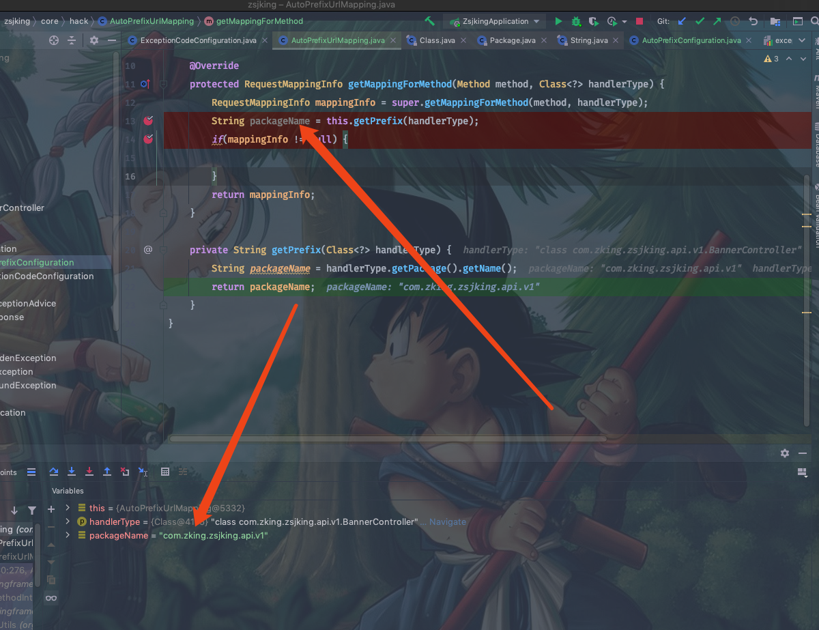Push commits with Git green arrow

(x=717, y=21)
